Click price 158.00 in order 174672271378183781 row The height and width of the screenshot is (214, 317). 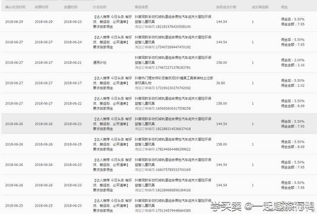(x=221, y=63)
